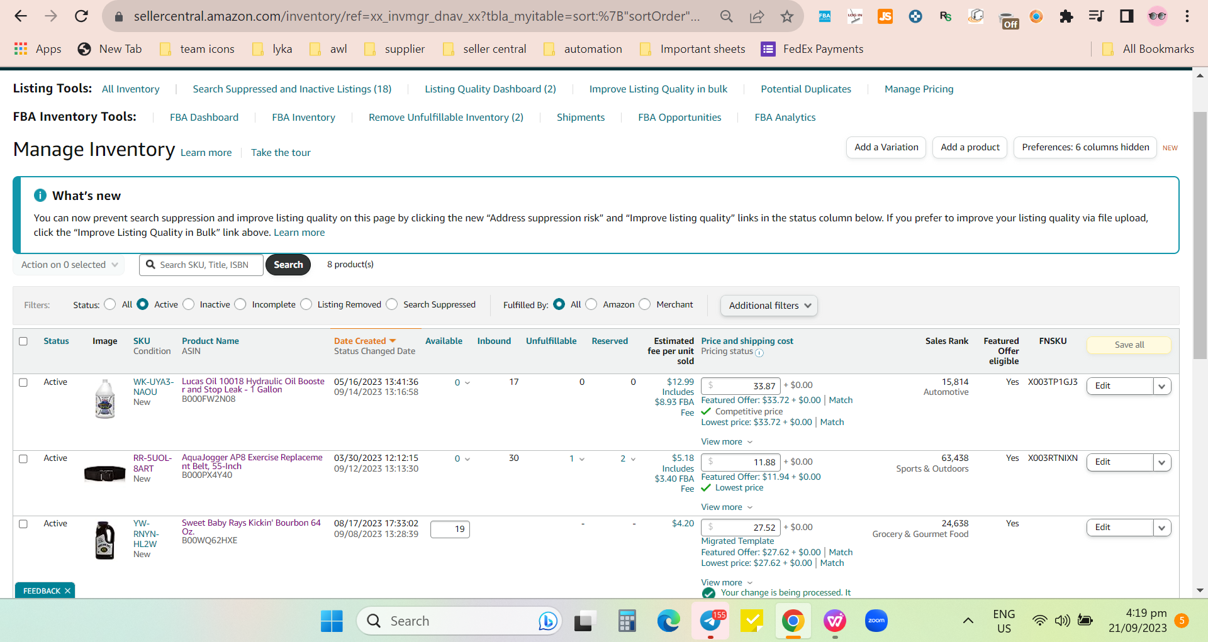Toggle the browser side panel icon
This screenshot has width=1208, height=642.
coord(1126,16)
